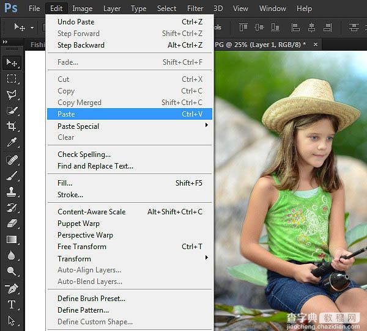The width and height of the screenshot is (367, 331).
Task: Select the Dodge tool
Action: [x=12, y=271]
